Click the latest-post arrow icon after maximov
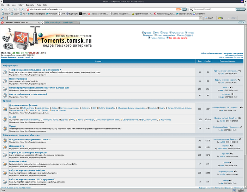 coord(231,146)
